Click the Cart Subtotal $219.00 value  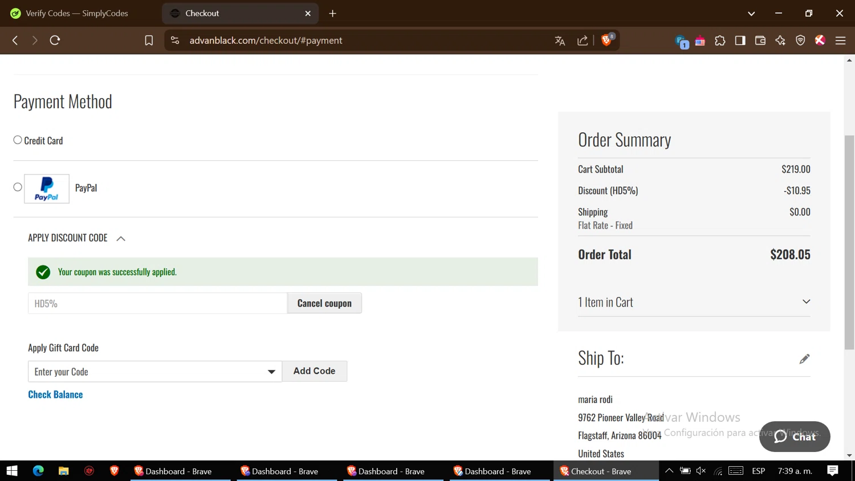tap(796, 169)
